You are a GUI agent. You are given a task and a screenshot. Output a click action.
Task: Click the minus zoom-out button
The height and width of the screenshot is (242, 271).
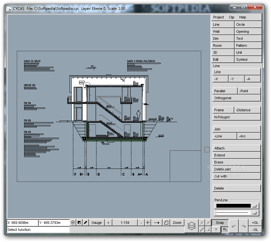(x=141, y=223)
